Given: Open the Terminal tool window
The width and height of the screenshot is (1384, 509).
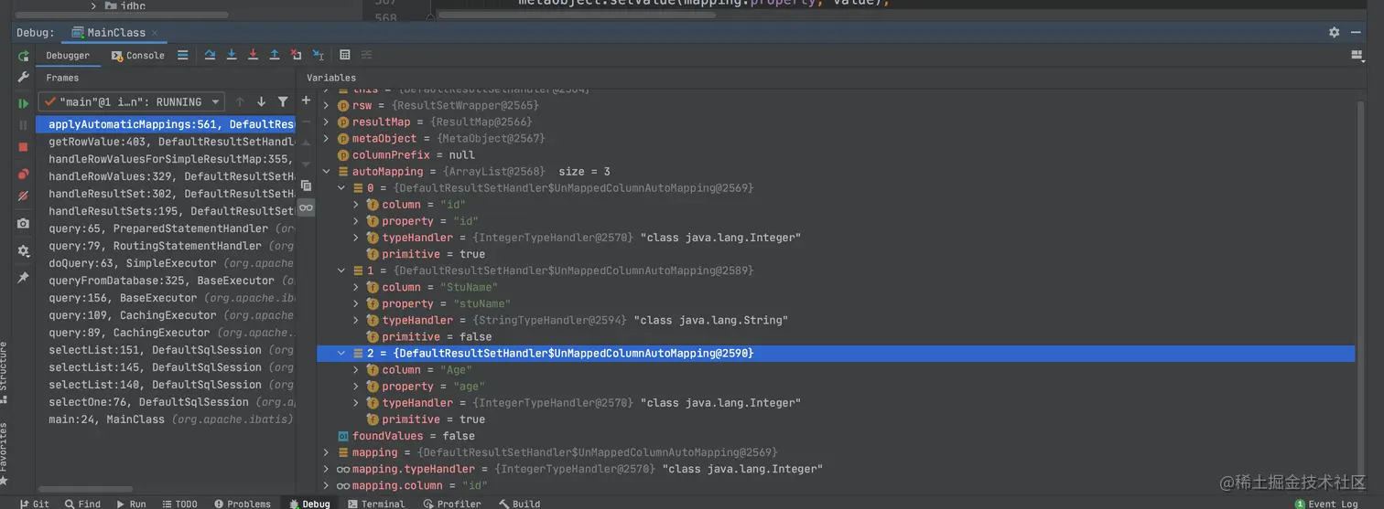Looking at the screenshot, I should coord(375,504).
